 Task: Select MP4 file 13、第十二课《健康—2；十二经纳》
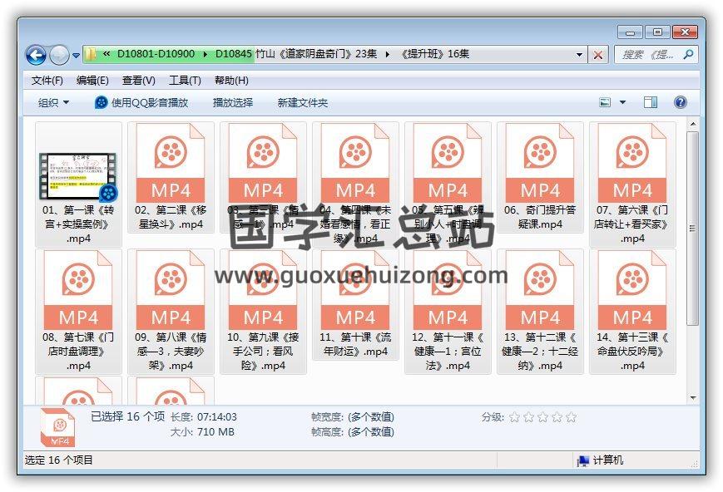[540, 312]
